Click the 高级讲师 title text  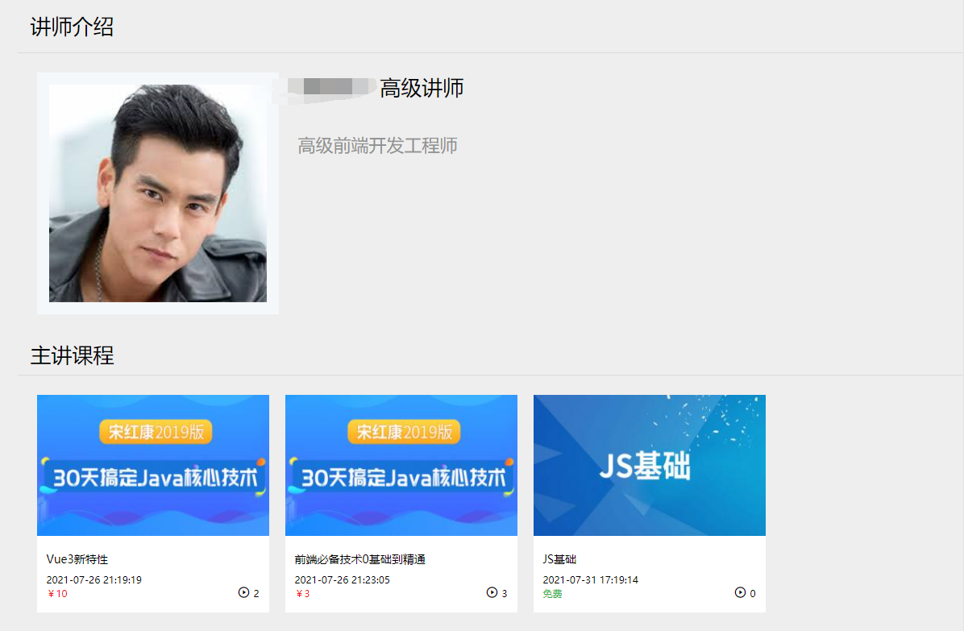(x=422, y=88)
